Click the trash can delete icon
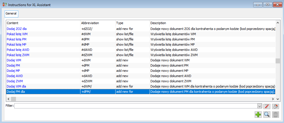Screen dimensions: 284x123 pyautogui.click(x=276, y=115)
